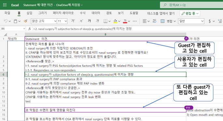Open the 파일 menu
Screen dimensions: 223x121
7,13
